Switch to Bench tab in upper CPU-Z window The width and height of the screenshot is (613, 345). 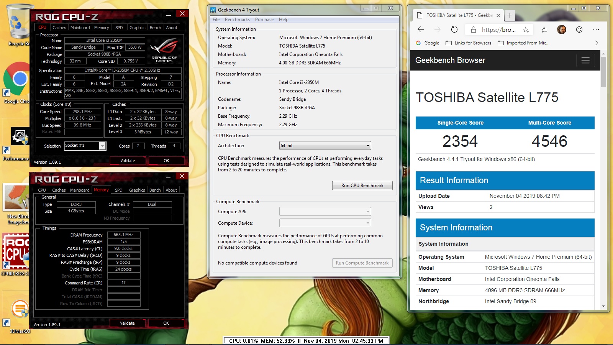coord(155,28)
